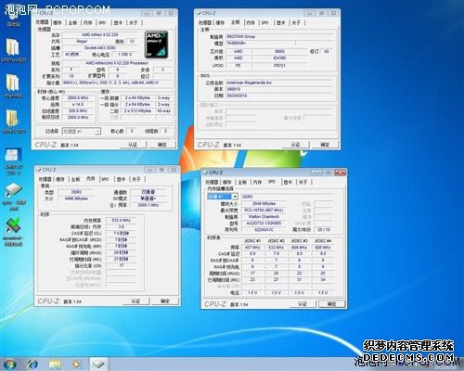The height and width of the screenshot is (371, 464).
Task: Close the CPU-Z SPD window with the red X
Action: 340,173
